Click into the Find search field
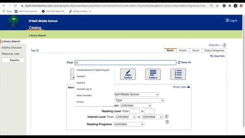Viewport: 245px width, 138px height. (125, 62)
